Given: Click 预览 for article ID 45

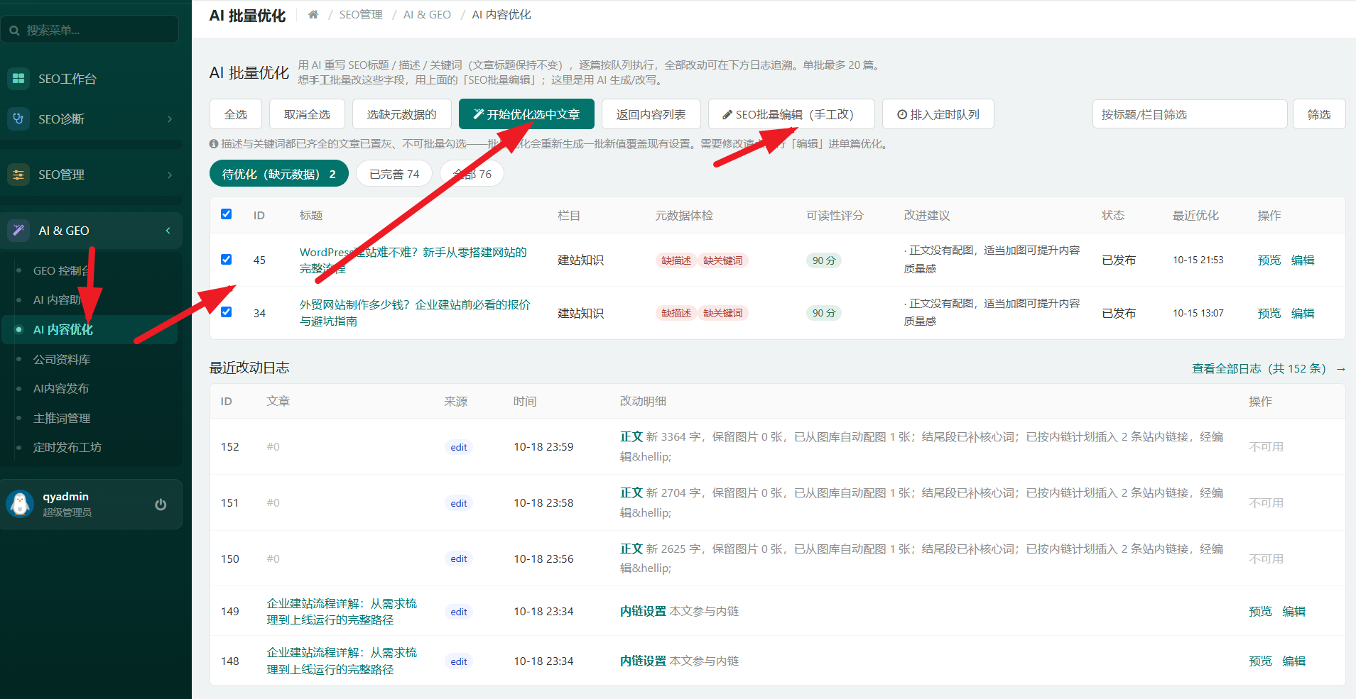Looking at the screenshot, I should click(x=1269, y=260).
